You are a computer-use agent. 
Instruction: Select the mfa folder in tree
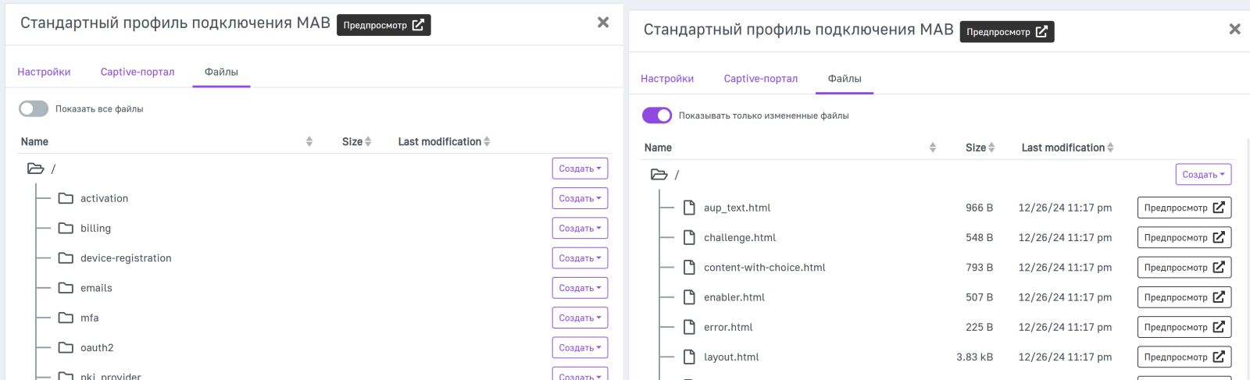click(89, 318)
